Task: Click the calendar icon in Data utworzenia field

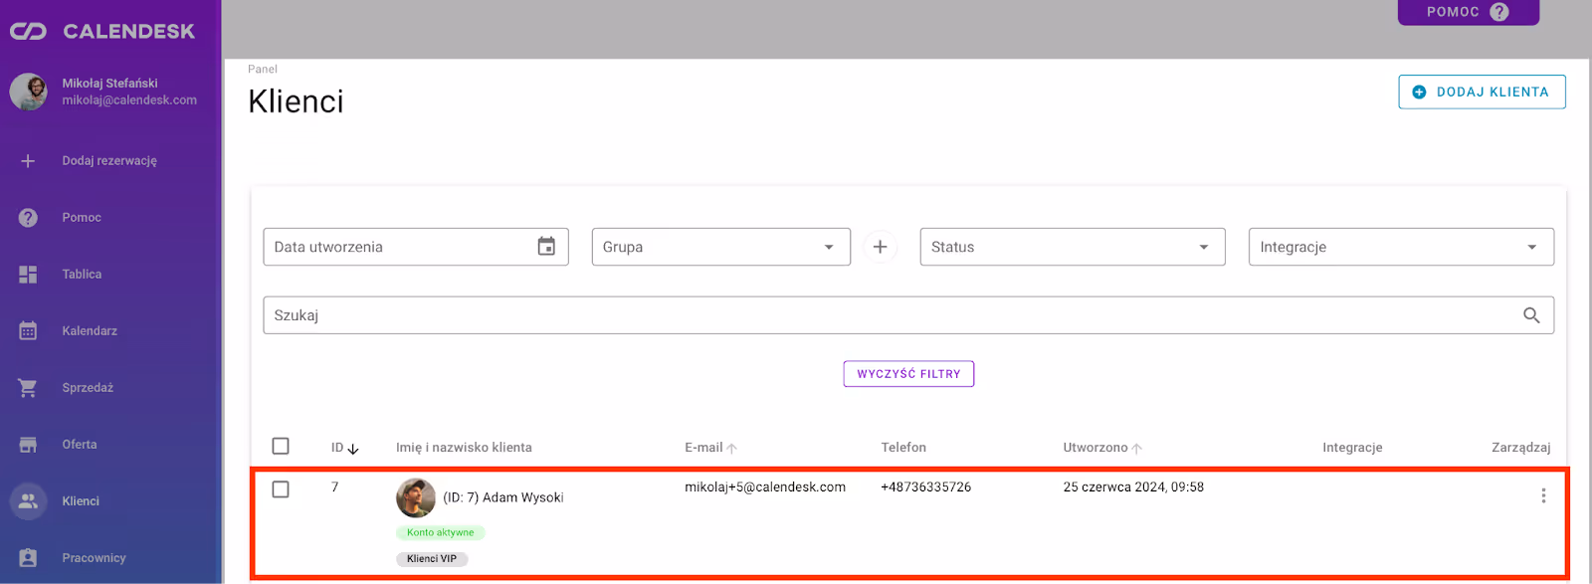Action: pyautogui.click(x=546, y=247)
